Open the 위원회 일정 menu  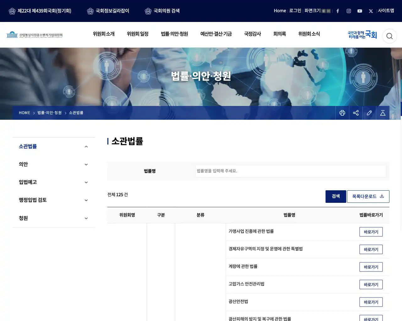138,34
